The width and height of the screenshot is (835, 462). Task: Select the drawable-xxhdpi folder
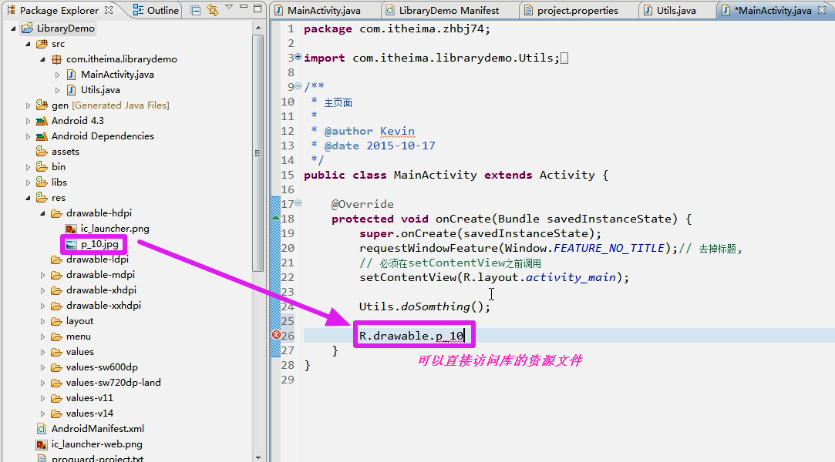(103, 306)
